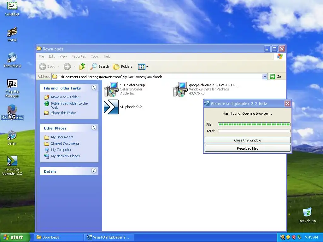The image size is (323, 242).
Task: Maximize the Downloads window
Action: pyautogui.click(x=274, y=49)
